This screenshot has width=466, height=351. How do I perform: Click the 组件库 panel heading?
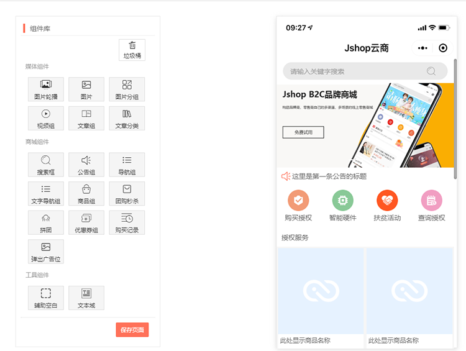(x=40, y=29)
